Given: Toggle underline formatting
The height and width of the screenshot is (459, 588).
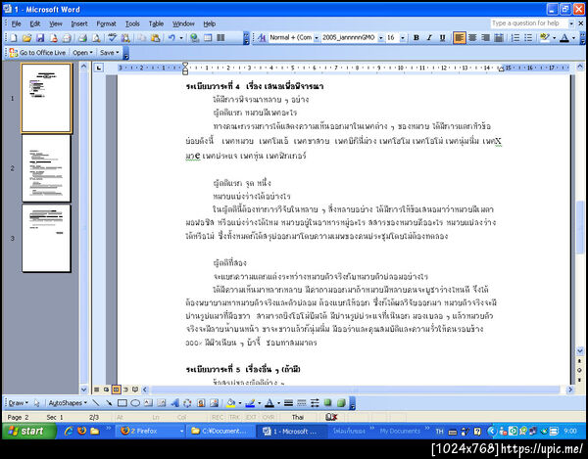Looking at the screenshot, I should point(443,38).
